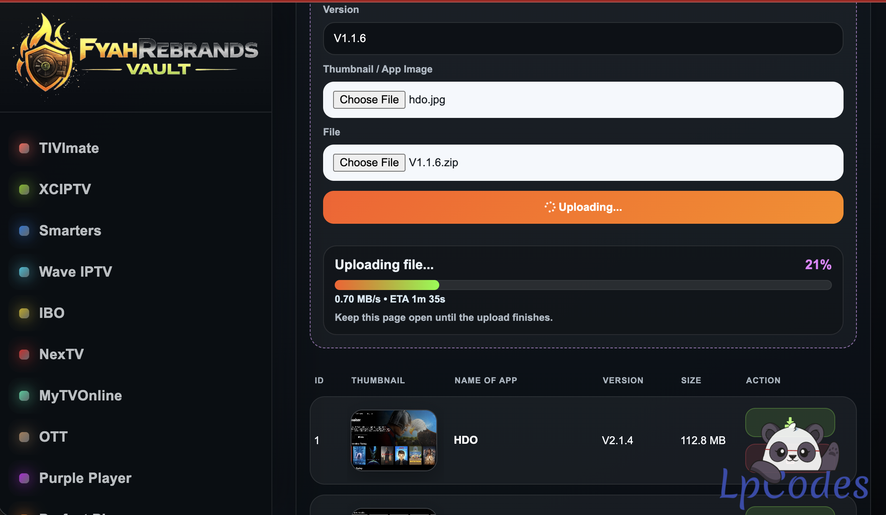
Task: Open TIVImate category in sidebar
Action: click(x=69, y=148)
